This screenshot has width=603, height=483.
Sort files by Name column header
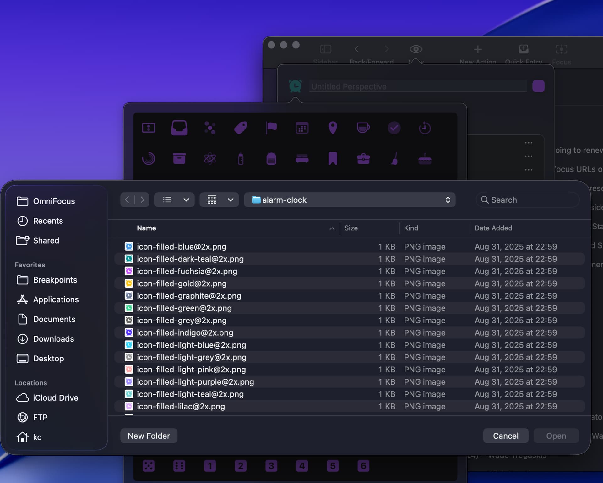pos(146,228)
